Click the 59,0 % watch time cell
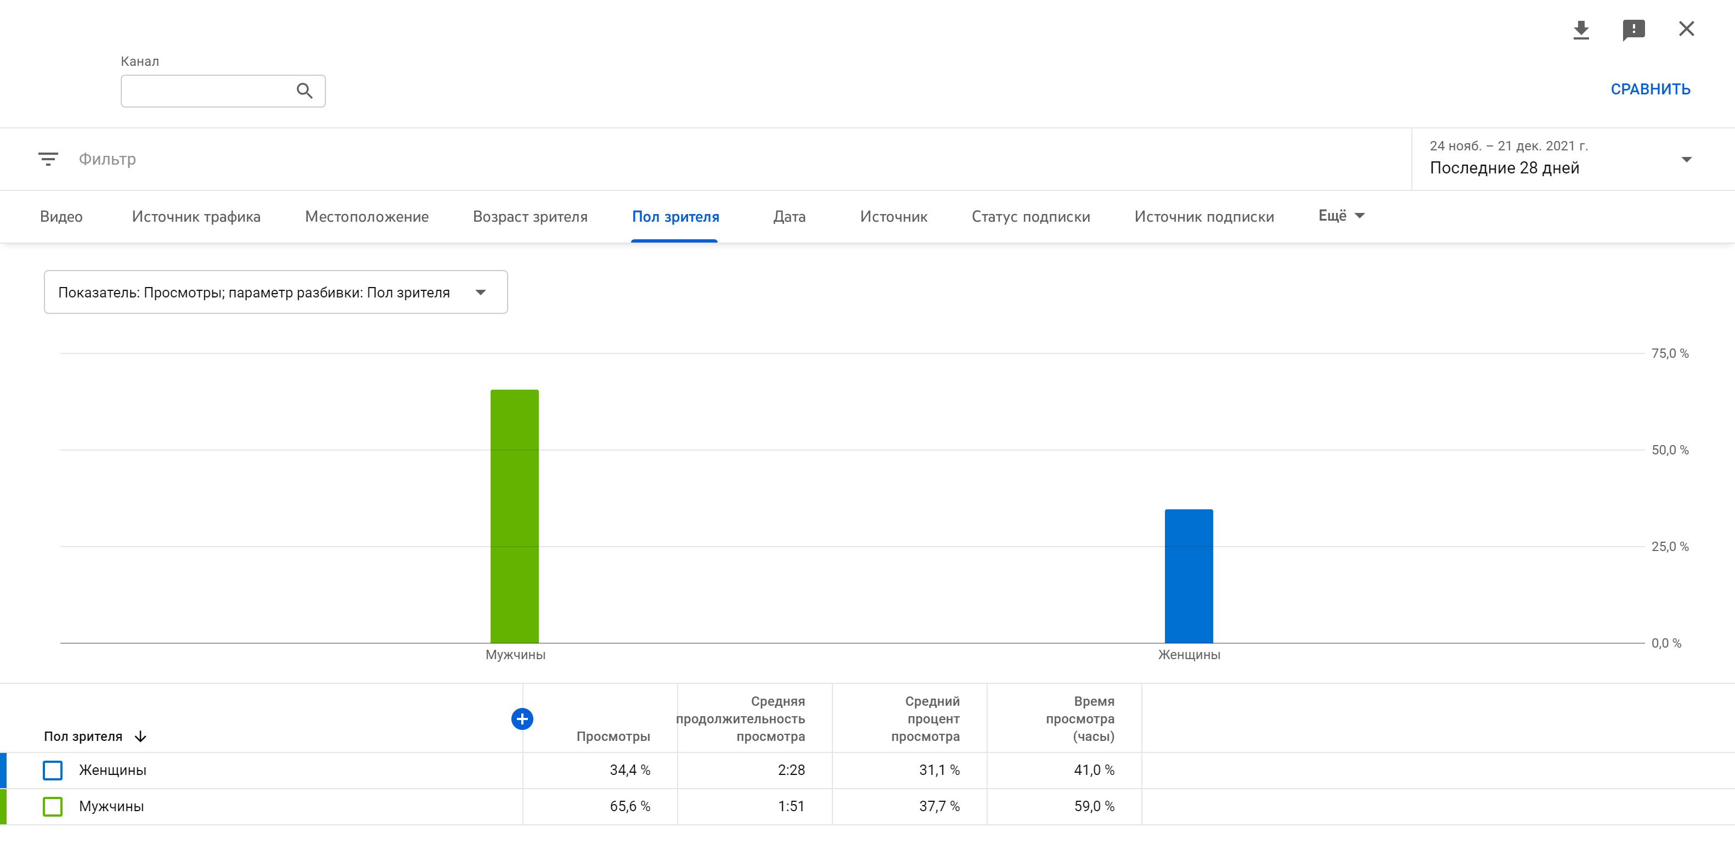The image size is (1735, 860). 1095,806
